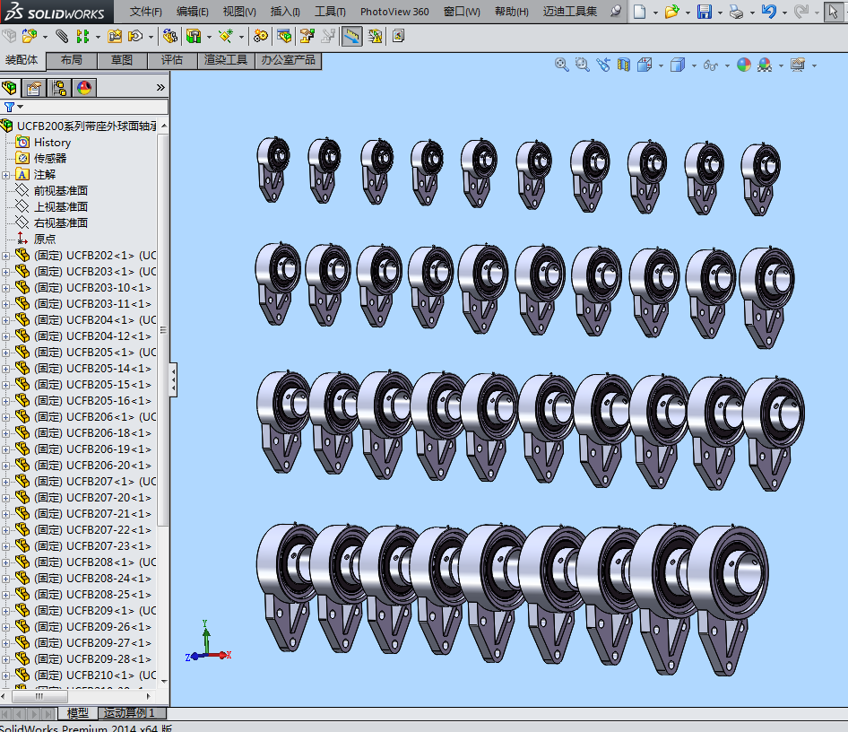The height and width of the screenshot is (732, 848).
Task: Open the PhotoView 360 menu
Action: pyautogui.click(x=394, y=12)
